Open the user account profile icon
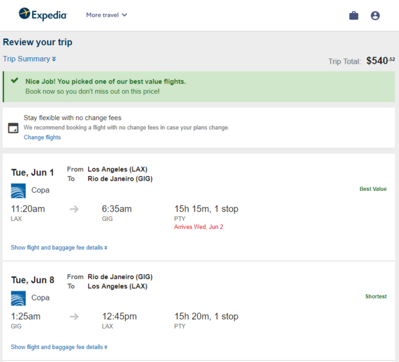Viewport: 399px width, 362px height. click(x=375, y=16)
